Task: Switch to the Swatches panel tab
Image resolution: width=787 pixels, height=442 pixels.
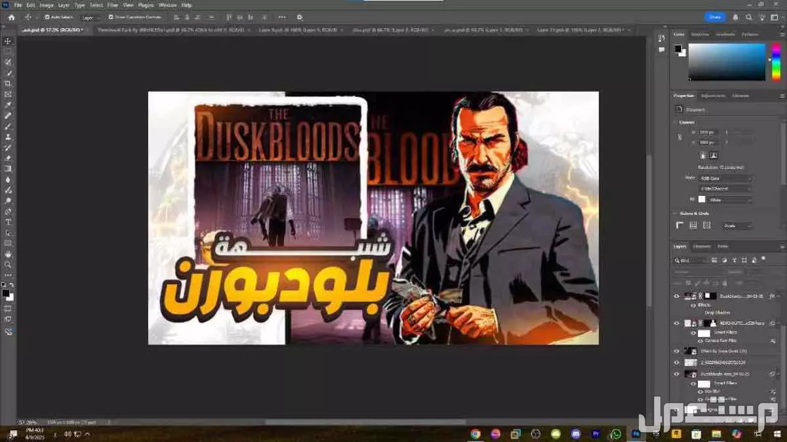Action: [x=700, y=34]
